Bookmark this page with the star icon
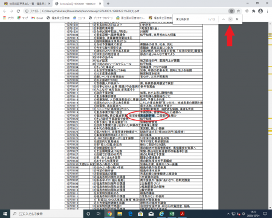The image size is (272, 218). click(238, 11)
